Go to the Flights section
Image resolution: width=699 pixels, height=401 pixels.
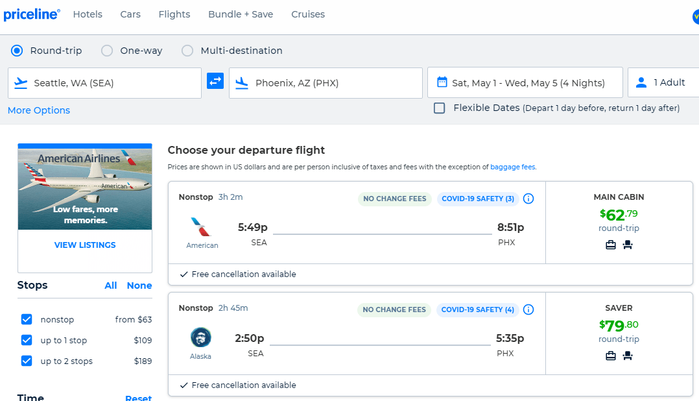(174, 14)
